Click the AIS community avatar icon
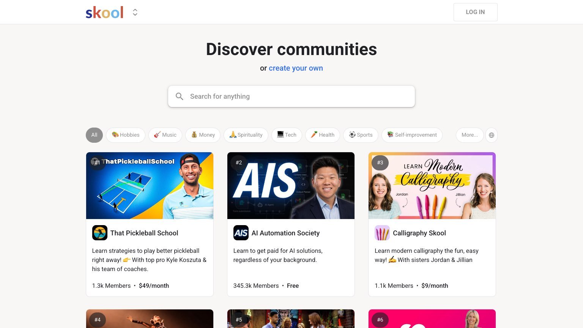583x328 pixels. coord(241,233)
